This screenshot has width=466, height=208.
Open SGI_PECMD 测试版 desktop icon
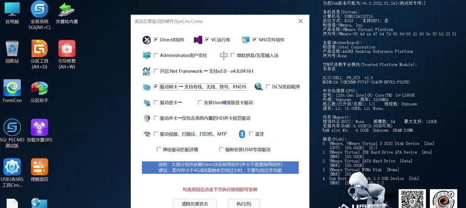tap(12, 133)
